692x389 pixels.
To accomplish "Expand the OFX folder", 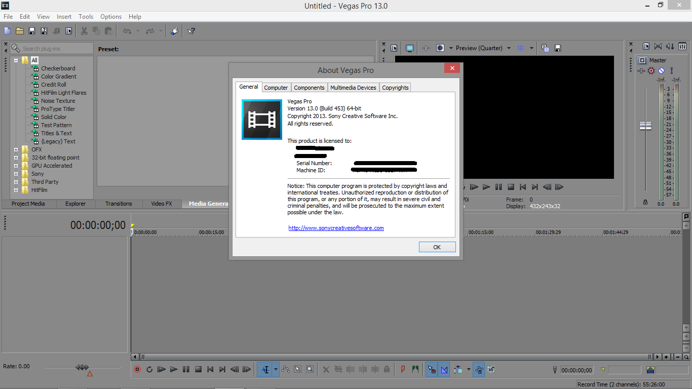I will (16, 149).
